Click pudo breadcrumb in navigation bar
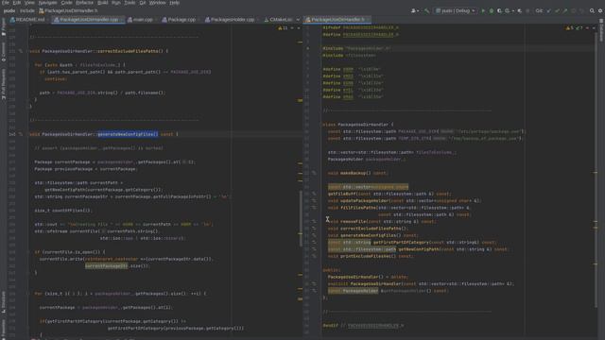This screenshot has height=340, width=605. click(9, 10)
